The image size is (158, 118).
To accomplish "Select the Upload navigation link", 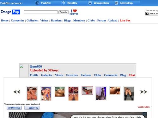I will click(x=113, y=20).
